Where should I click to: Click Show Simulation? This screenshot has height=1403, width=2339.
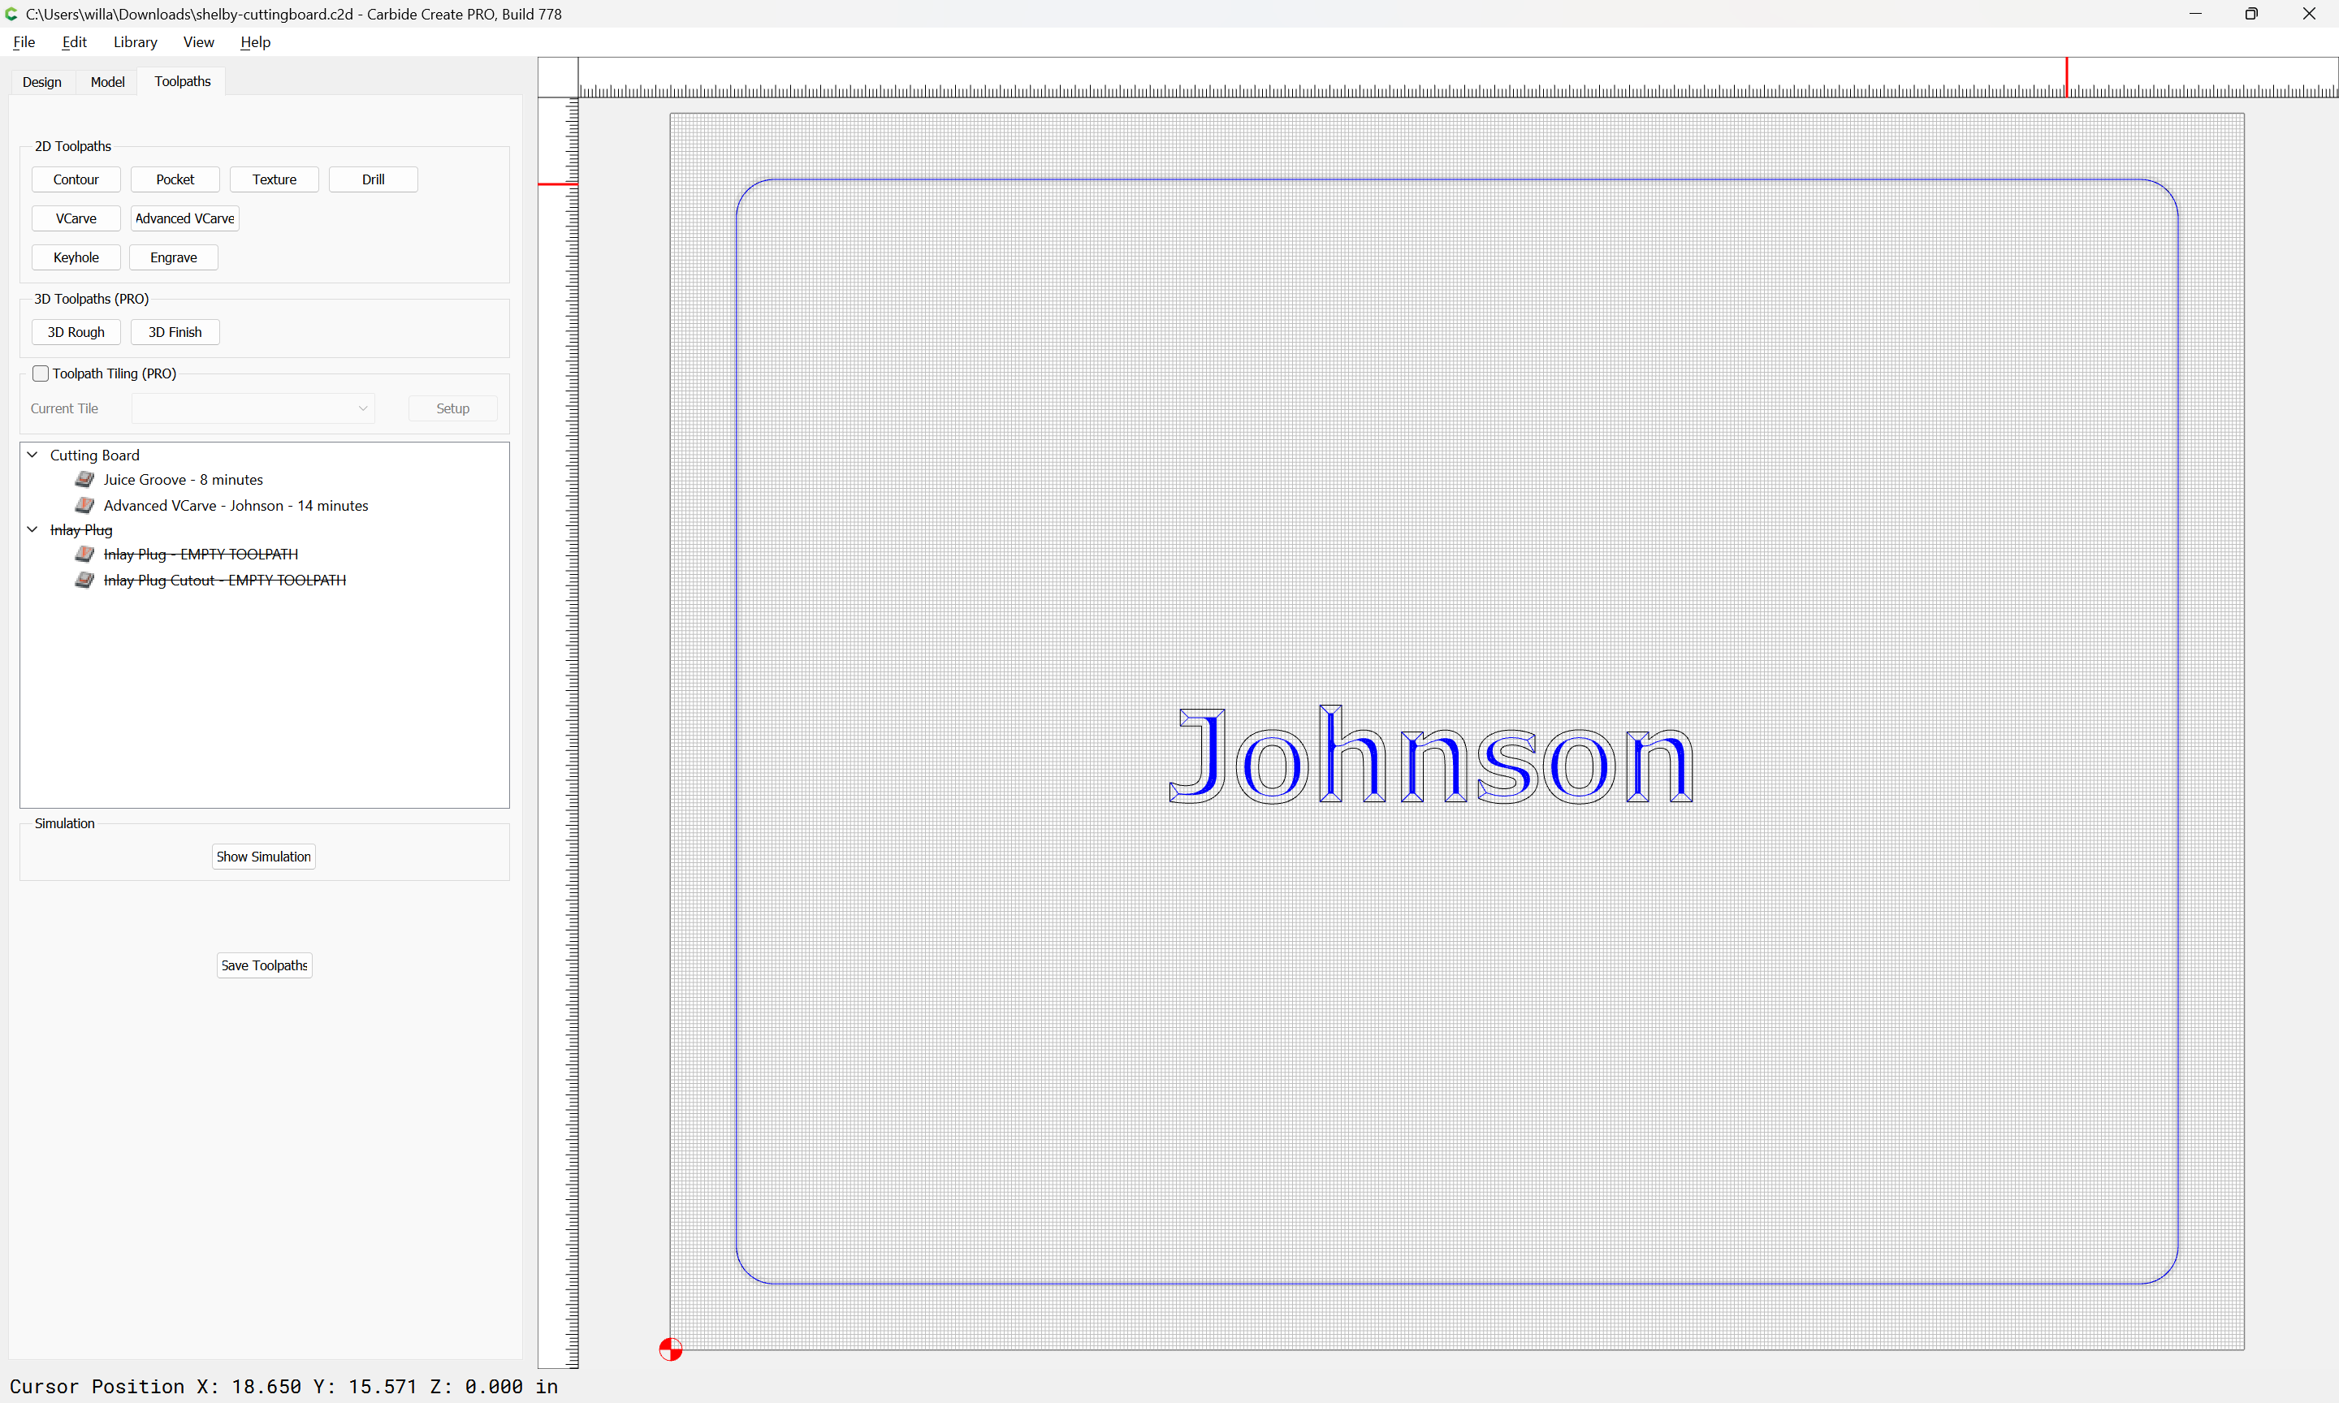click(264, 857)
